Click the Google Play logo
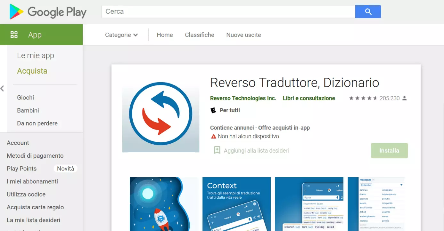 coord(48,12)
